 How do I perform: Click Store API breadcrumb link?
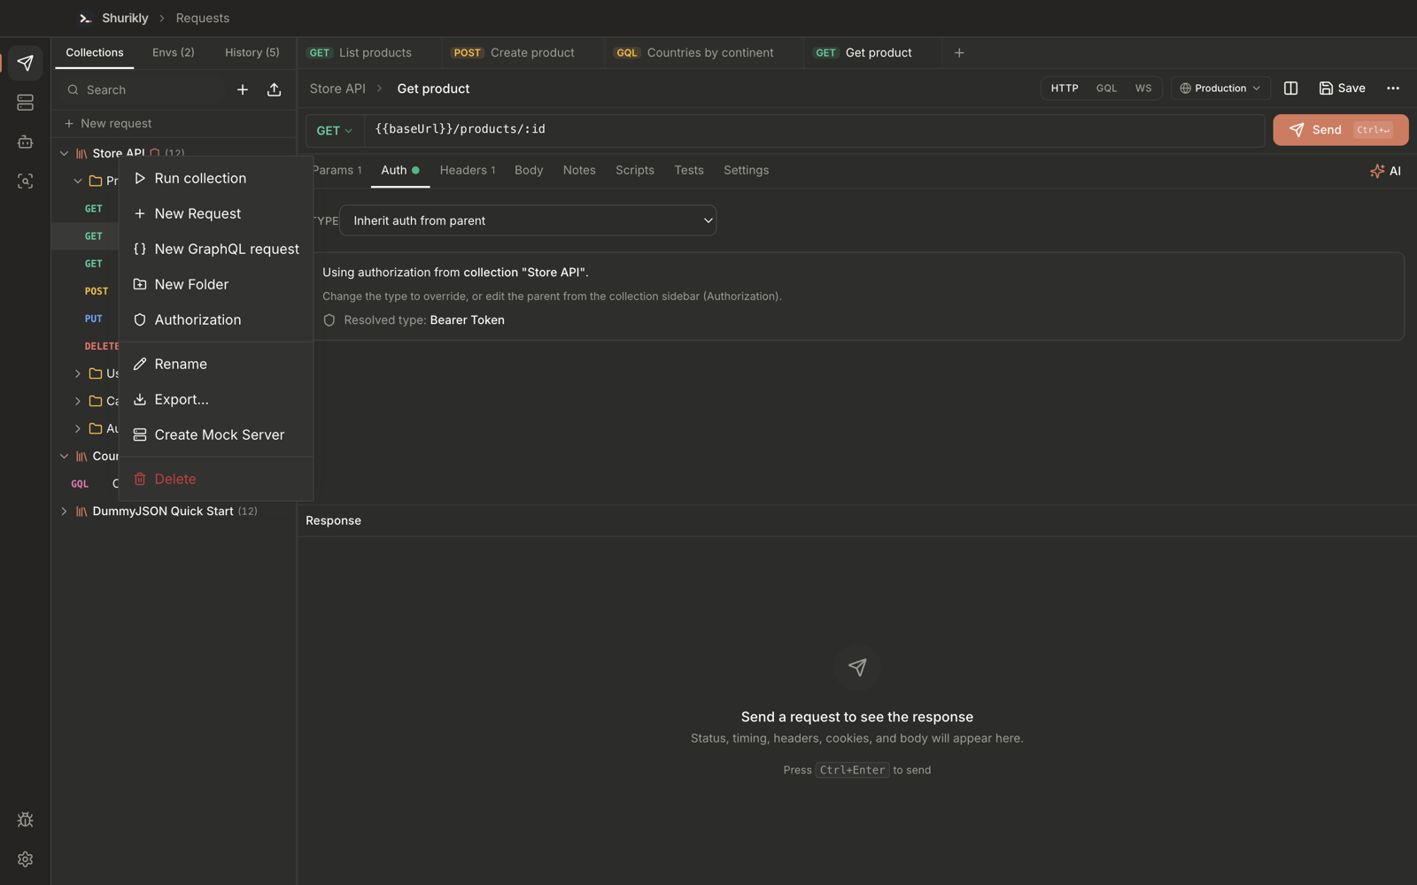tap(337, 88)
